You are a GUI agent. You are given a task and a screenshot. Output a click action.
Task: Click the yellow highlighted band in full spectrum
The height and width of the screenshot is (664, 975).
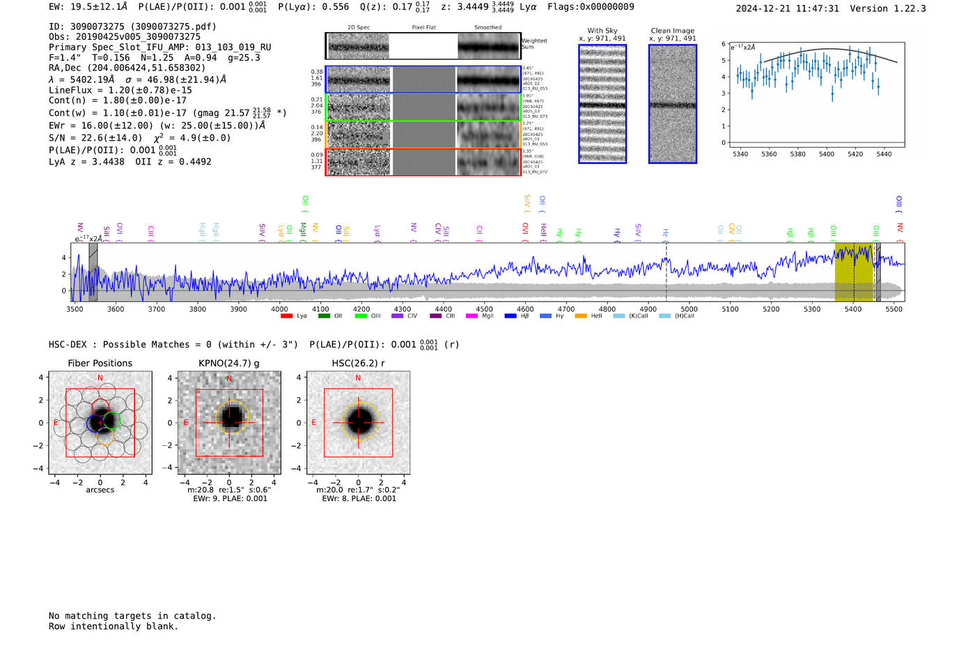[x=854, y=272]
